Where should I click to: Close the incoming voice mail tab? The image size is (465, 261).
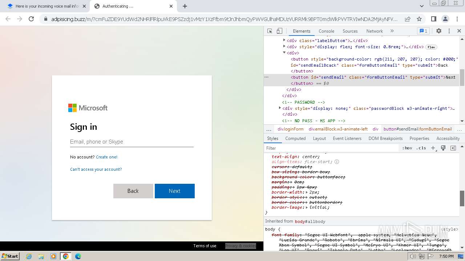pos(84,6)
